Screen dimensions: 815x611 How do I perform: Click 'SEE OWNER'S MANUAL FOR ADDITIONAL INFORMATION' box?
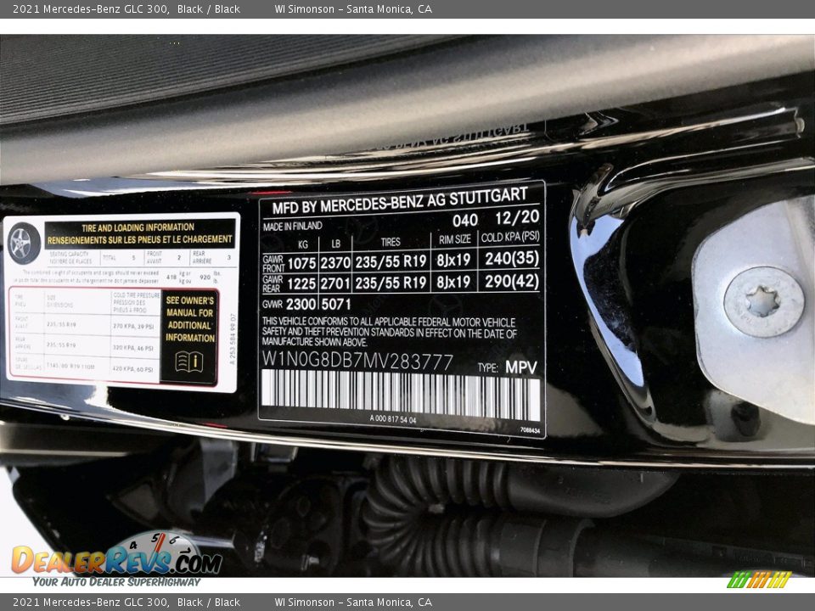pyautogui.click(x=189, y=337)
